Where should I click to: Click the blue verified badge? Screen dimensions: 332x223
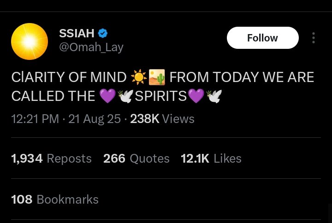tap(103, 33)
